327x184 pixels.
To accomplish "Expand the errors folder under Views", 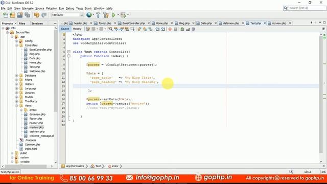I will tap(21, 110).
